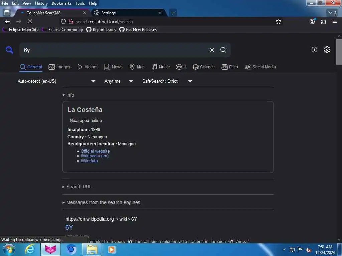Screen dimensions: 342x256
Task: Show hidden tray icons arrow
Action: (x=284, y=250)
